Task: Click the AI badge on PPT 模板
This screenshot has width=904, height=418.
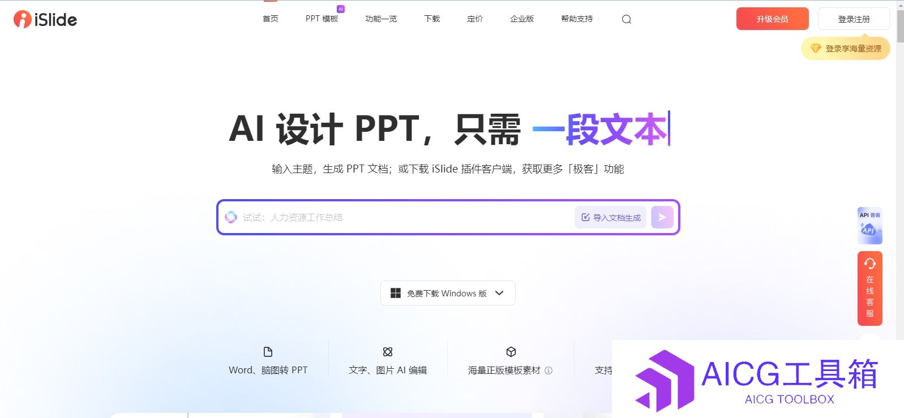Action: [x=341, y=9]
